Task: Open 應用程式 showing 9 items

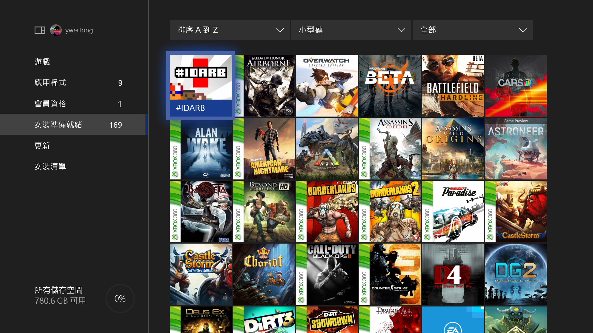Action: coord(50,83)
